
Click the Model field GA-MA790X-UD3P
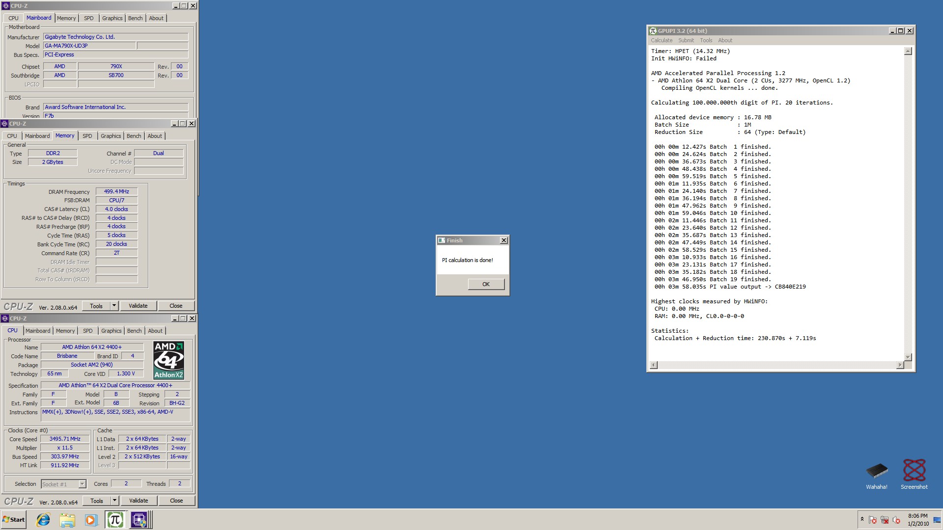pyautogui.click(x=89, y=46)
